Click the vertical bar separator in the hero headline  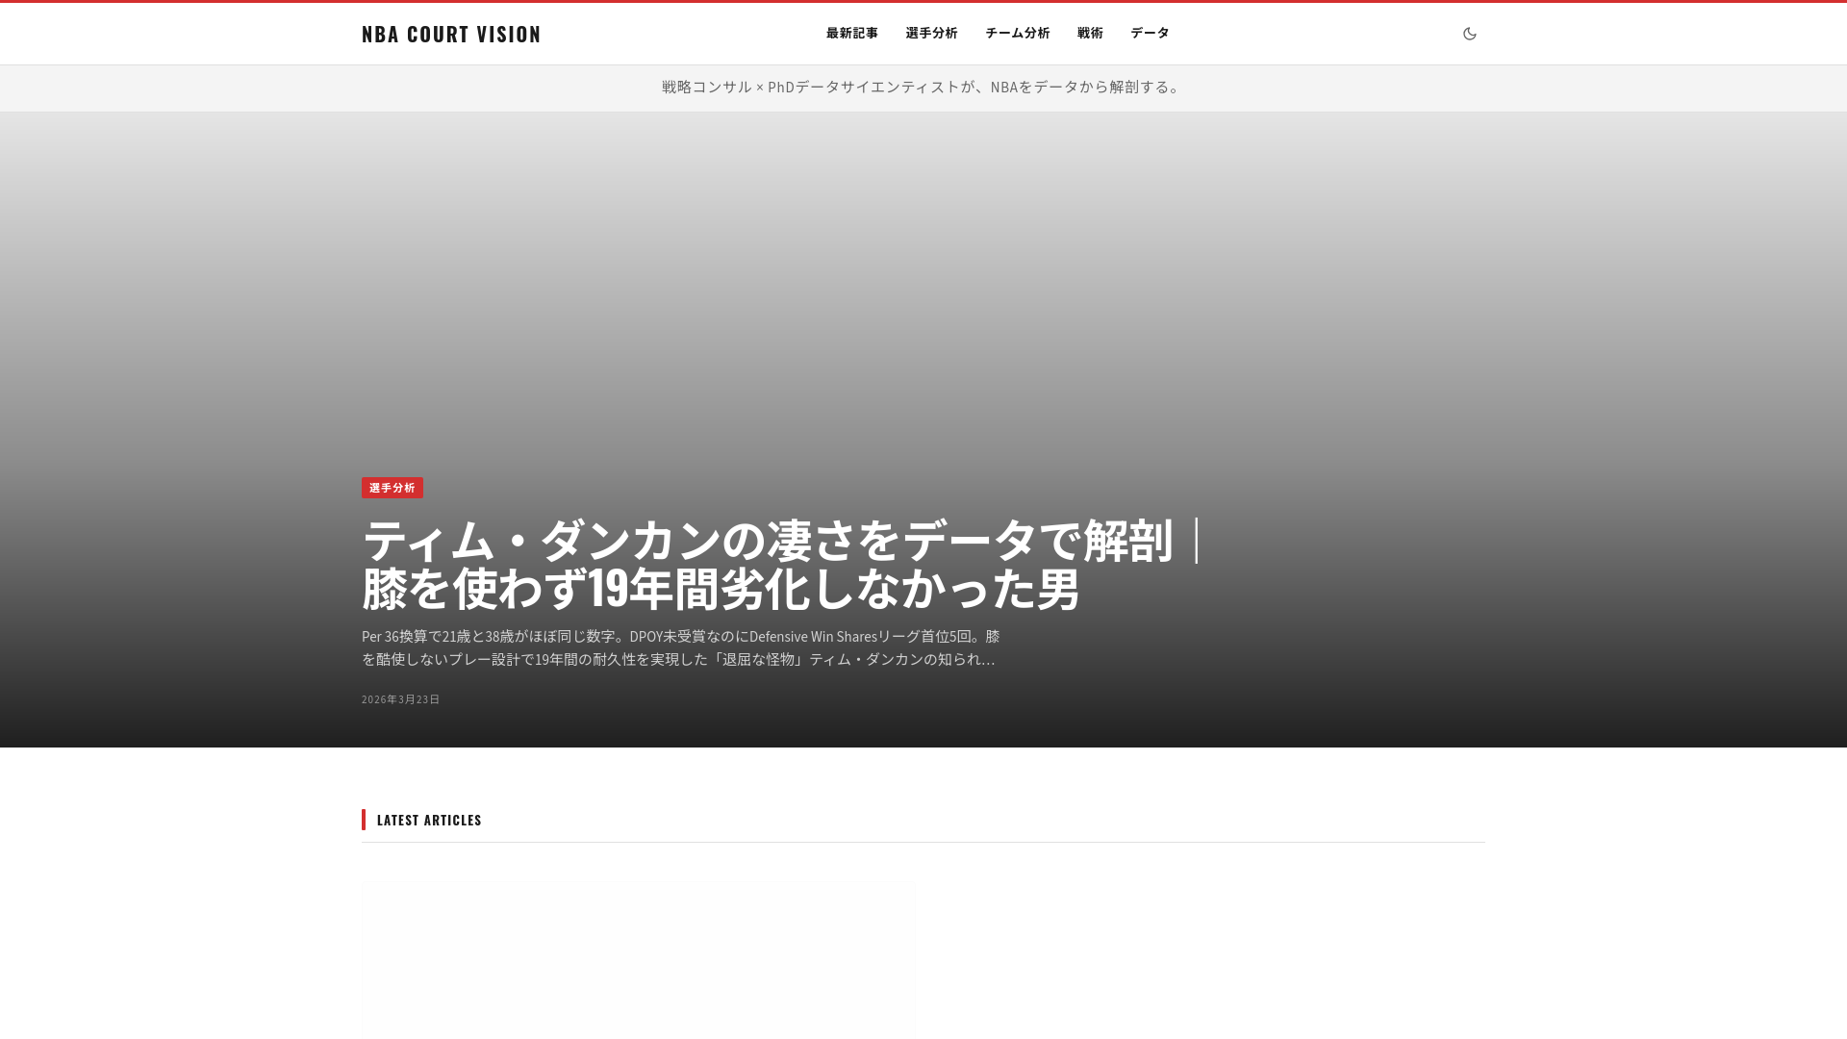click(x=1196, y=541)
